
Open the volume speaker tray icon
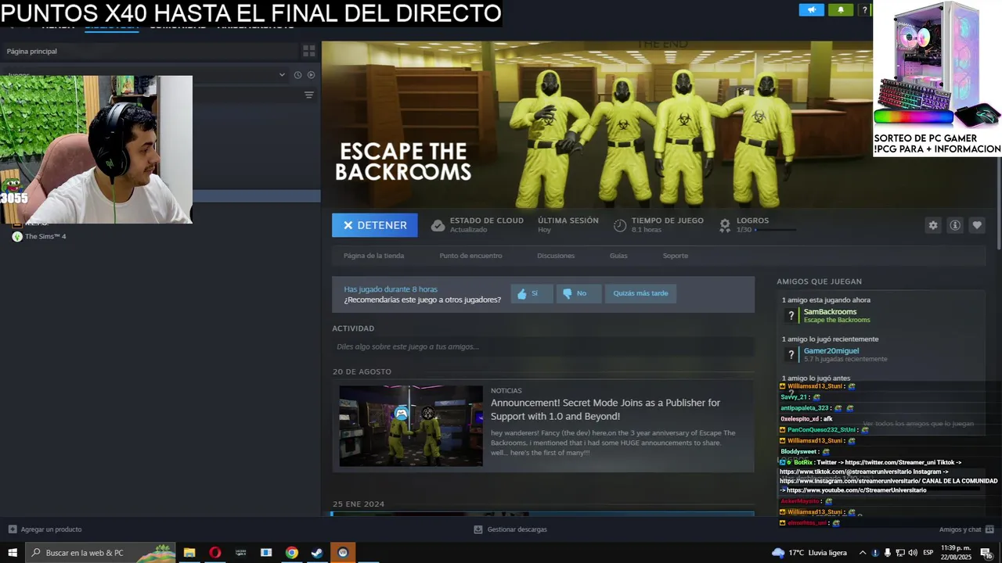[913, 553]
